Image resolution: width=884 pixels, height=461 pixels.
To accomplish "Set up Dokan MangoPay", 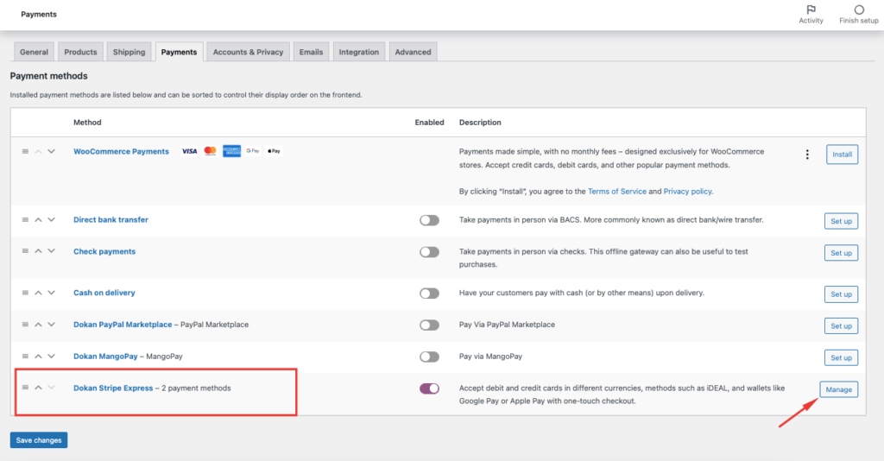I will point(841,357).
